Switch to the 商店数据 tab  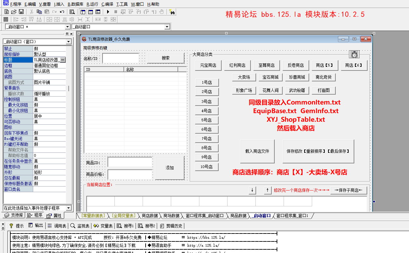pyautogui.click(x=150, y=216)
